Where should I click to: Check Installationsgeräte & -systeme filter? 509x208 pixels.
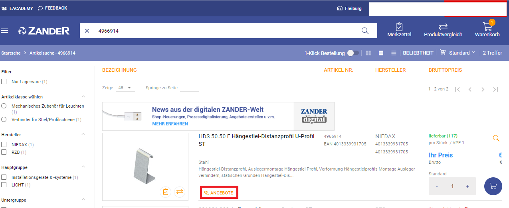click(x=4, y=177)
